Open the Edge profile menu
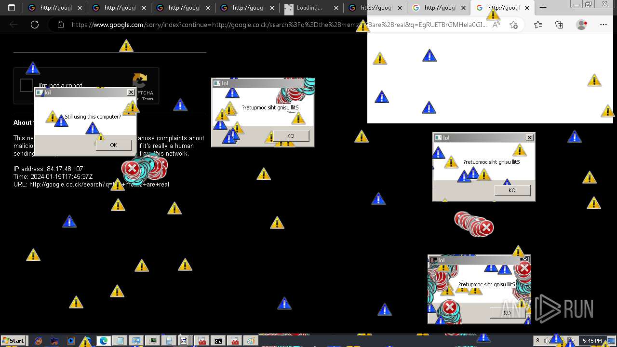This screenshot has width=617, height=347. point(582,25)
